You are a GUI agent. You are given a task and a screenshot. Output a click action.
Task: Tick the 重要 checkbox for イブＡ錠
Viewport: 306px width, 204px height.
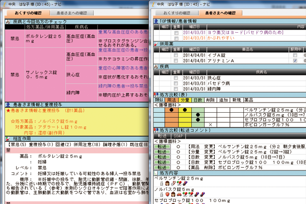pyautogui.click(x=176, y=55)
